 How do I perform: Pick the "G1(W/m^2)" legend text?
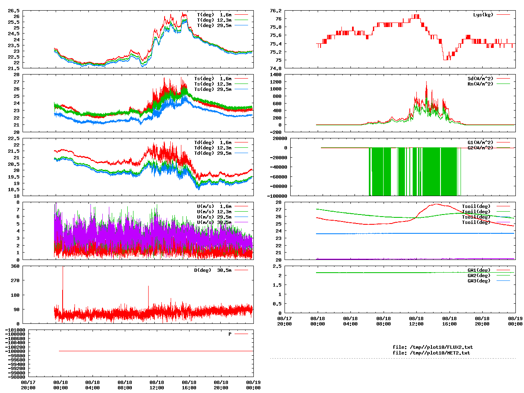coord(481,142)
